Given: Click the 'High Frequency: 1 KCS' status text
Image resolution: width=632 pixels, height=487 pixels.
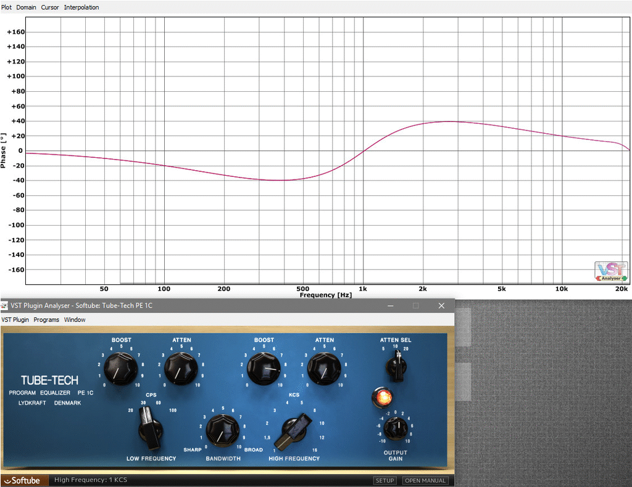Looking at the screenshot, I should [x=91, y=480].
